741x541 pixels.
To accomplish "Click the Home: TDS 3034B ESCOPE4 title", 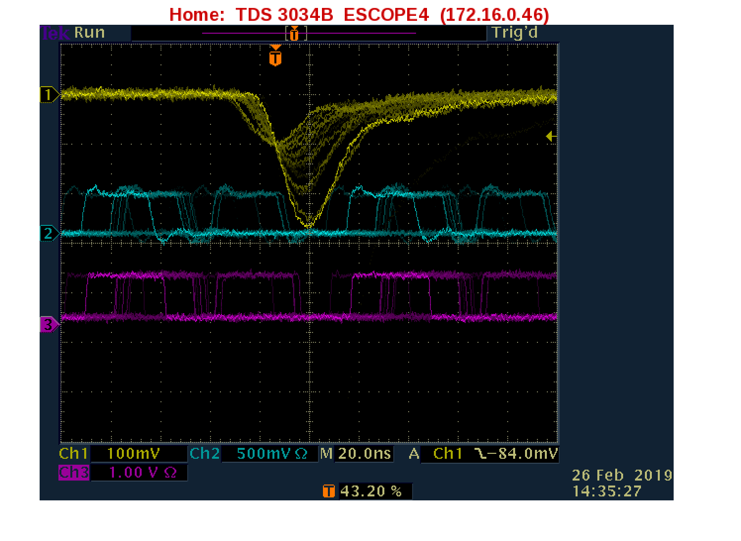I will [359, 14].
